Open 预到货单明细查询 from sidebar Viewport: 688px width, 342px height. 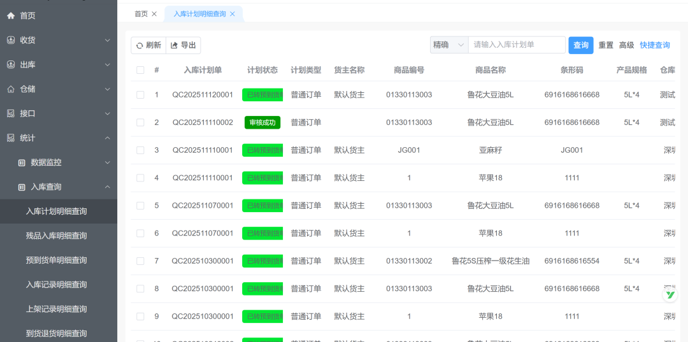tap(56, 260)
